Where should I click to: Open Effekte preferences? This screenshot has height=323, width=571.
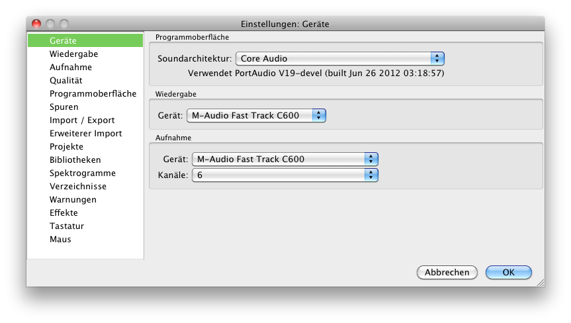85,212
